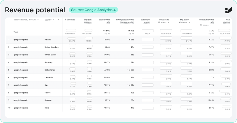Screen dimensions: 237x123
Task: Click the 7.47% session key event rate
Action: pos(211,47)
